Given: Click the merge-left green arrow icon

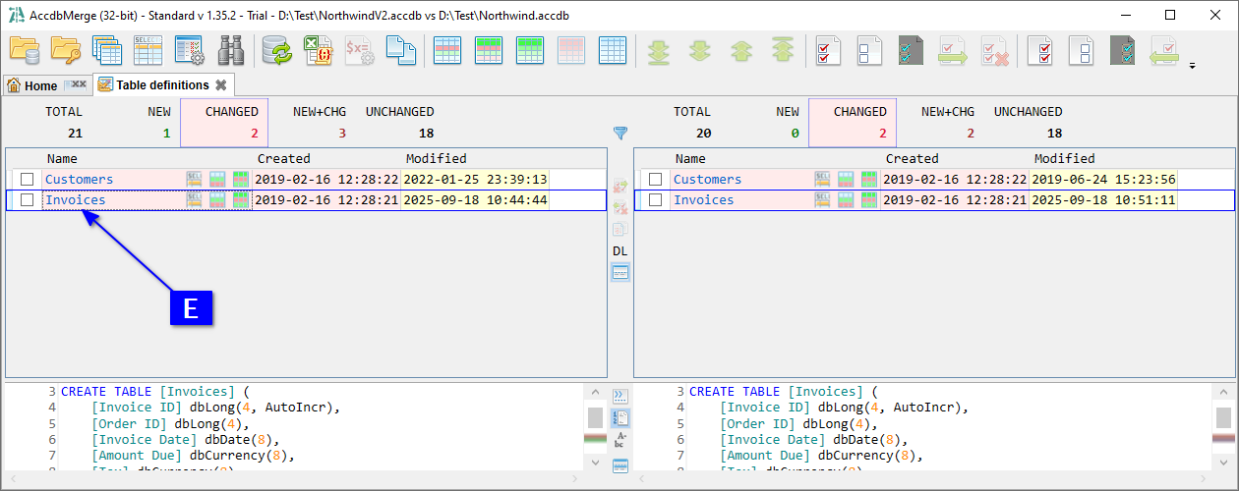Looking at the screenshot, I should click(x=1164, y=49).
